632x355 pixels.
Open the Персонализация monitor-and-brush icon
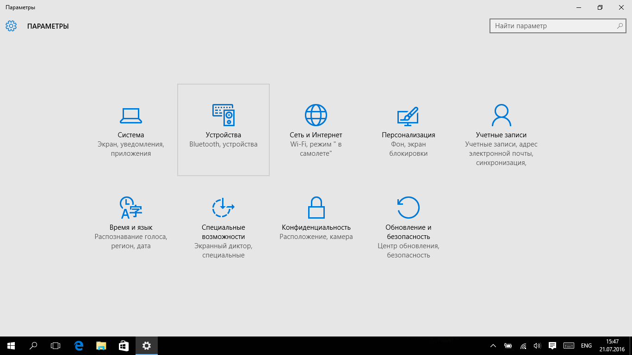coord(408,116)
